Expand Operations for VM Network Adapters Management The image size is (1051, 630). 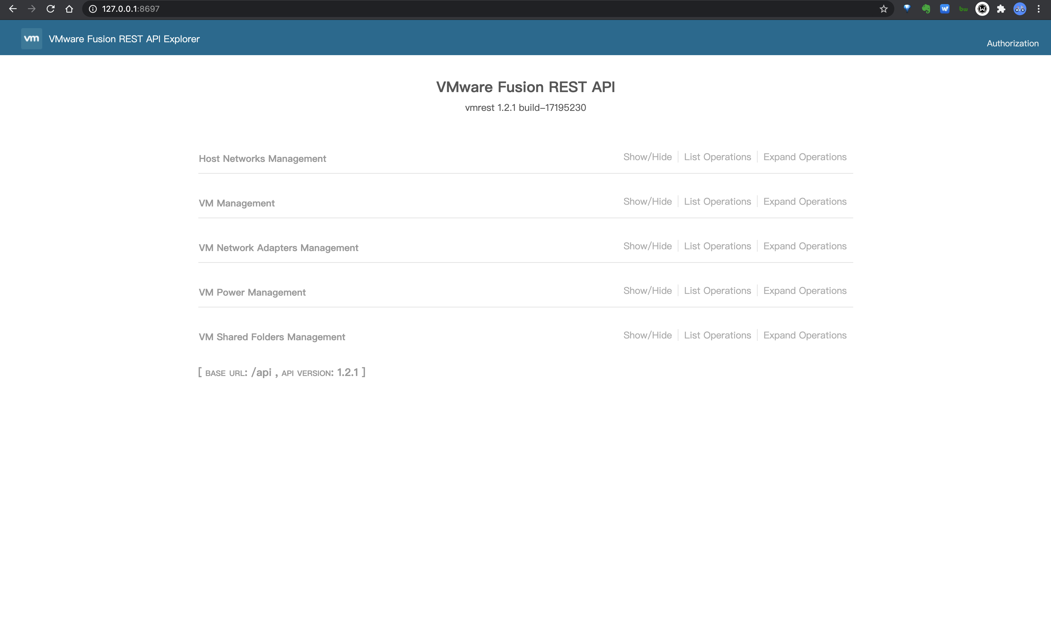coord(805,246)
